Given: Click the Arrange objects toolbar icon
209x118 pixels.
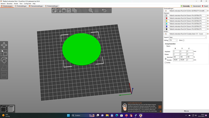Looking at the screenshot, I should pos(69,10).
